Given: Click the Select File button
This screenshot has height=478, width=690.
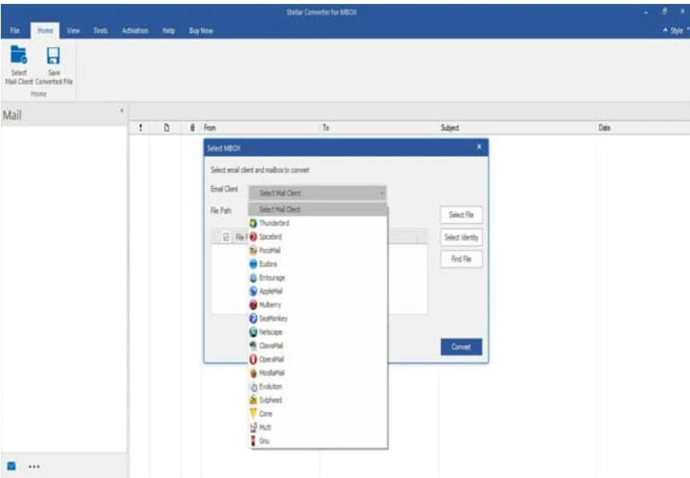Looking at the screenshot, I should (x=461, y=215).
